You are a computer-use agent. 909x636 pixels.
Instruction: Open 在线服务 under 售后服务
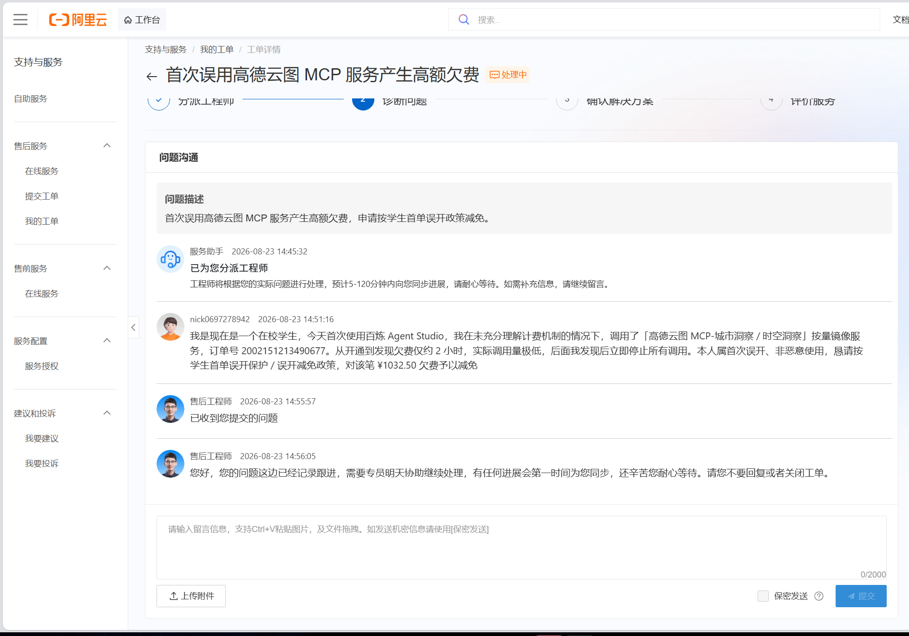pyautogui.click(x=42, y=171)
